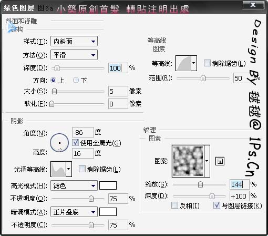
Task: Click the 纹理 section heading text
Action: 150,130
